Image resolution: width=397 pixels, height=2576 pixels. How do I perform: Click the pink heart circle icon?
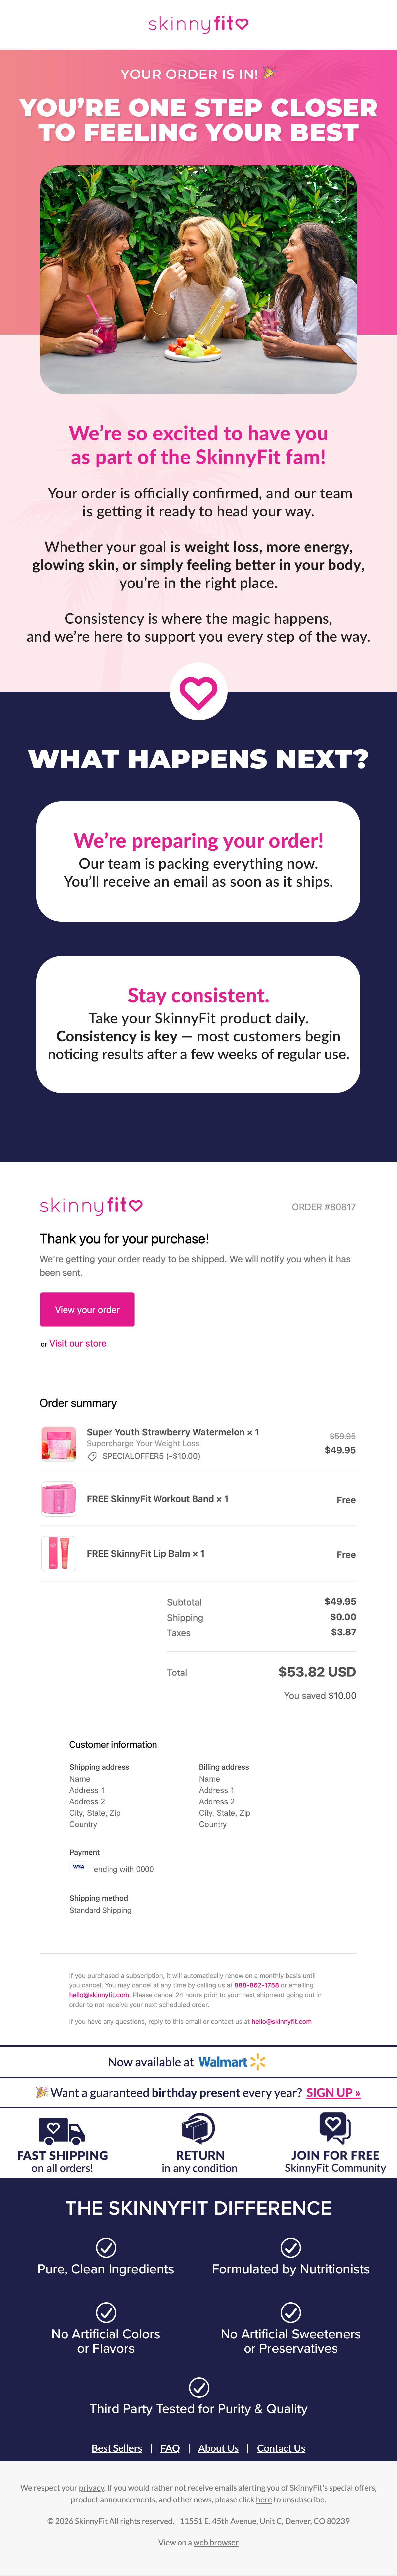click(x=198, y=691)
